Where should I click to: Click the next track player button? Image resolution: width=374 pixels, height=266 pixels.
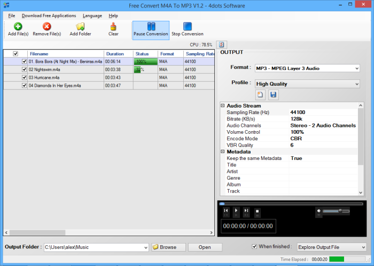246,211
